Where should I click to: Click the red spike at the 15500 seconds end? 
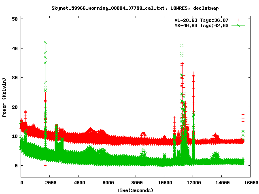pos(243,114)
